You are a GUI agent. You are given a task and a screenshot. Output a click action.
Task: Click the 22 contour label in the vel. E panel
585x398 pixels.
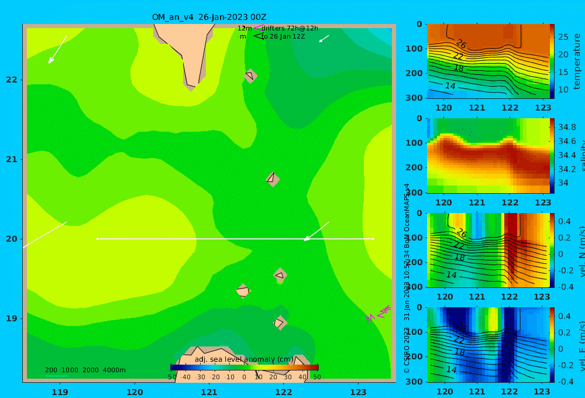(459, 340)
